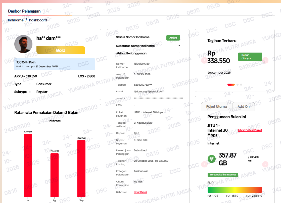Click the September 2025 billing period

tap(219, 73)
